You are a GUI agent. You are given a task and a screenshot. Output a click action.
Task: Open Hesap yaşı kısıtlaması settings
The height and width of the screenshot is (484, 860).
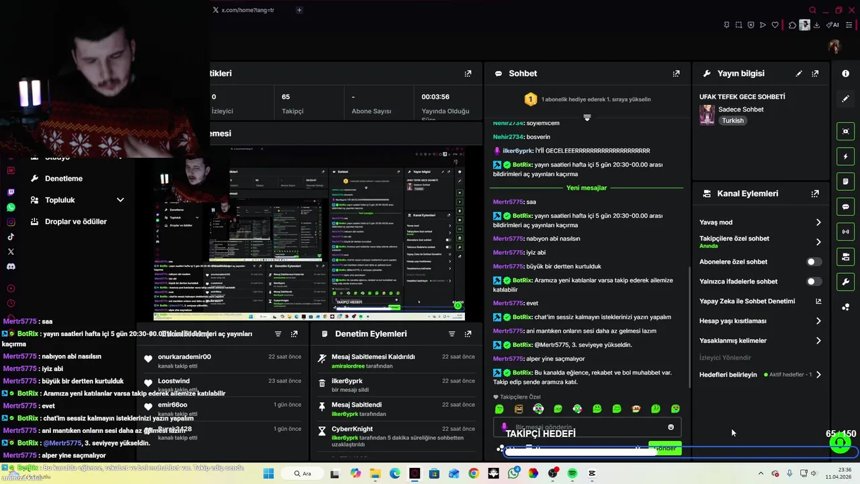point(760,321)
